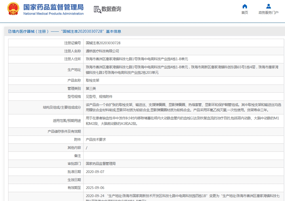The width and height of the screenshot is (285, 201).
Task: Click the 批准日期 row label
Action: pos(74,172)
